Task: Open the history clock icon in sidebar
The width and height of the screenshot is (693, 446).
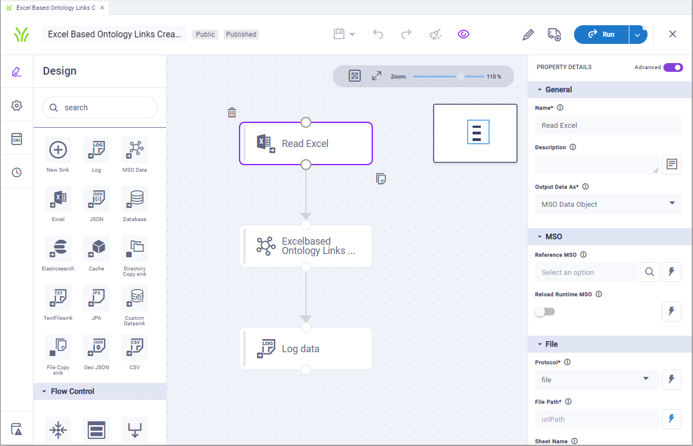Action: pos(16,172)
